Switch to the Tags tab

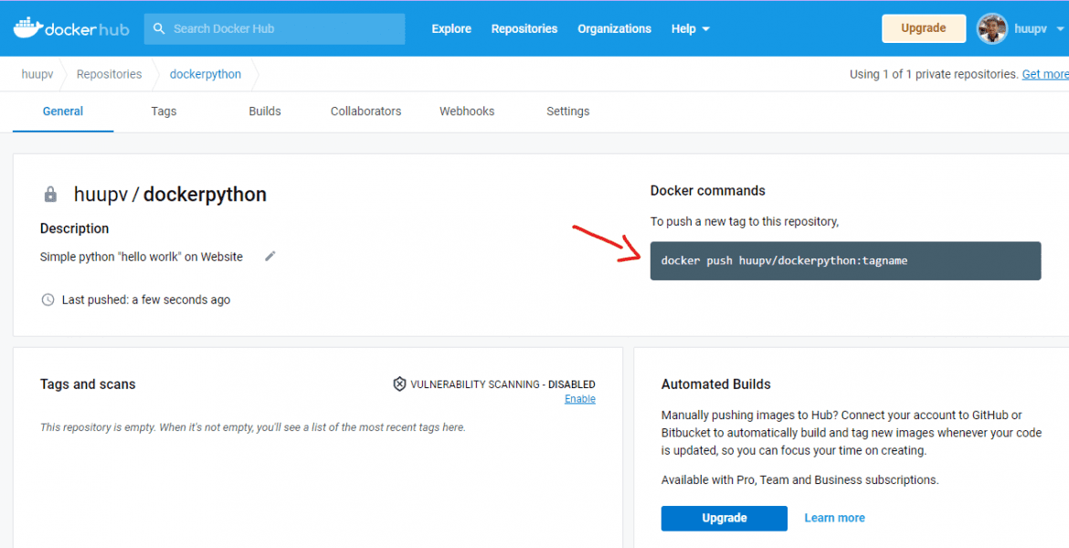tap(164, 111)
